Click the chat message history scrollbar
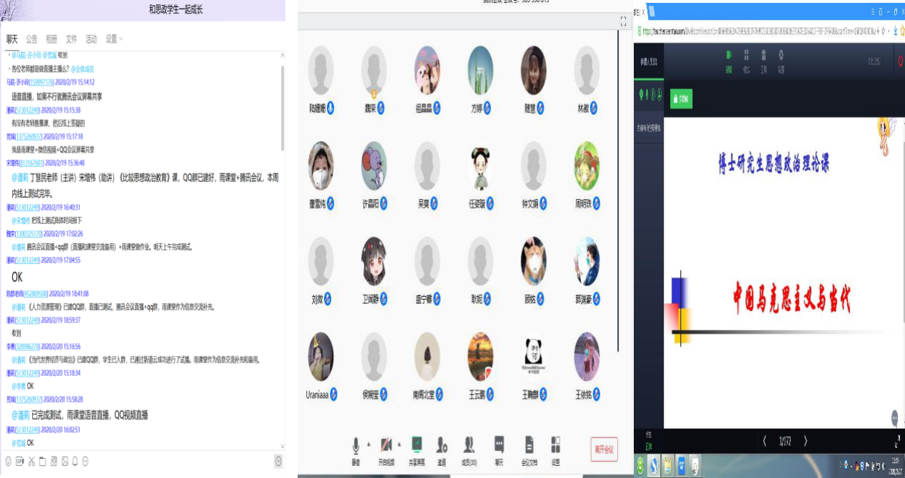Viewport: 905px width, 478px height. [282, 107]
